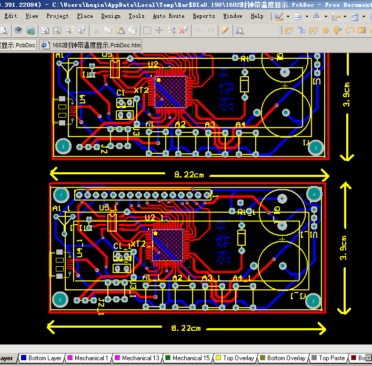
Task: Clear the current filter icon
Action: 184,30
